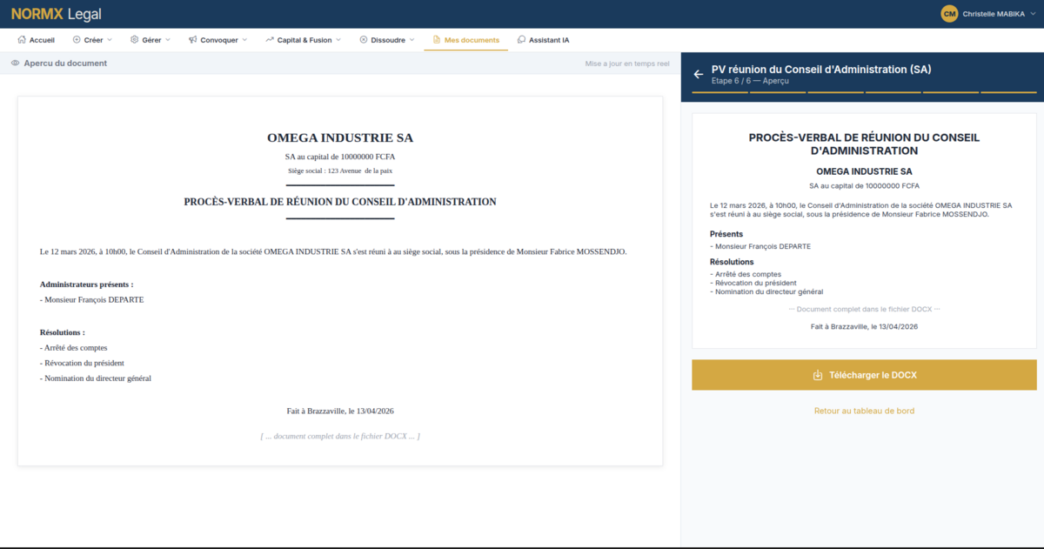The image size is (1044, 549).
Task: Click the first step segment of progress bar
Action: point(719,92)
